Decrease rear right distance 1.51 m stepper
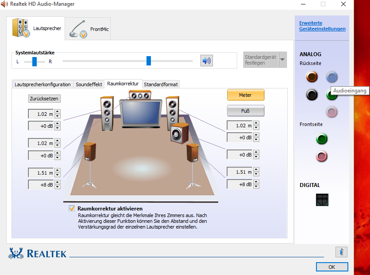This screenshot has height=275, width=370. pyautogui.click(x=256, y=174)
